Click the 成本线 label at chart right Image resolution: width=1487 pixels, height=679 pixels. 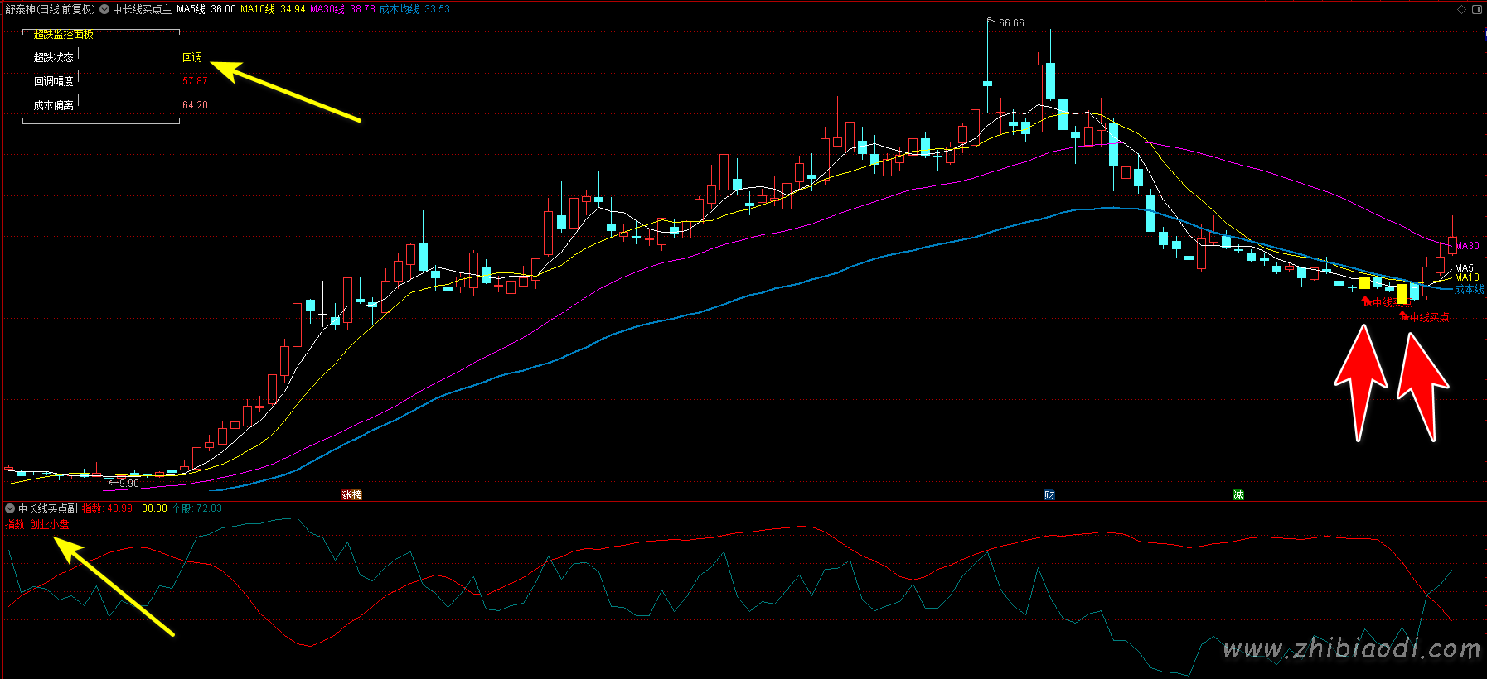[1469, 290]
